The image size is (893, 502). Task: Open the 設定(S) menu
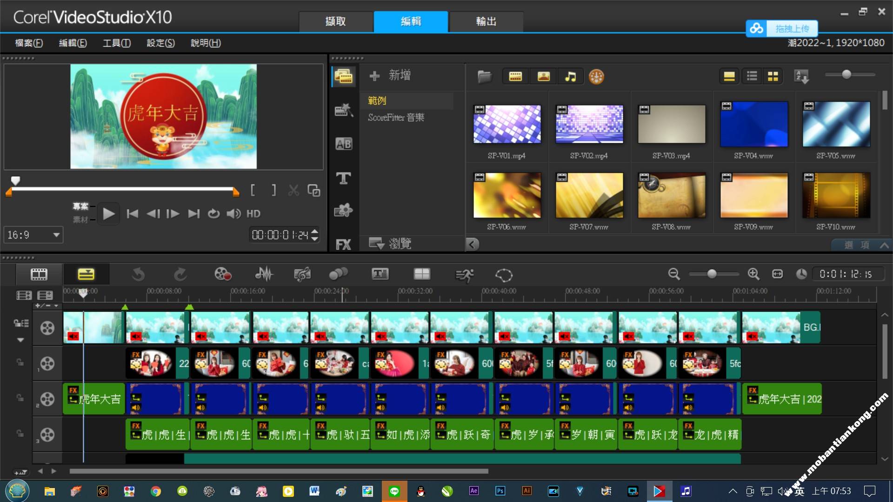coord(160,43)
